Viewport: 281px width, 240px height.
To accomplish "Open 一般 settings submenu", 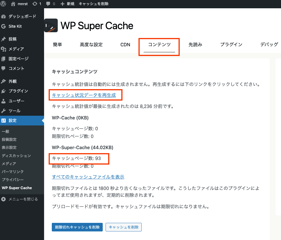I will 5,131.
